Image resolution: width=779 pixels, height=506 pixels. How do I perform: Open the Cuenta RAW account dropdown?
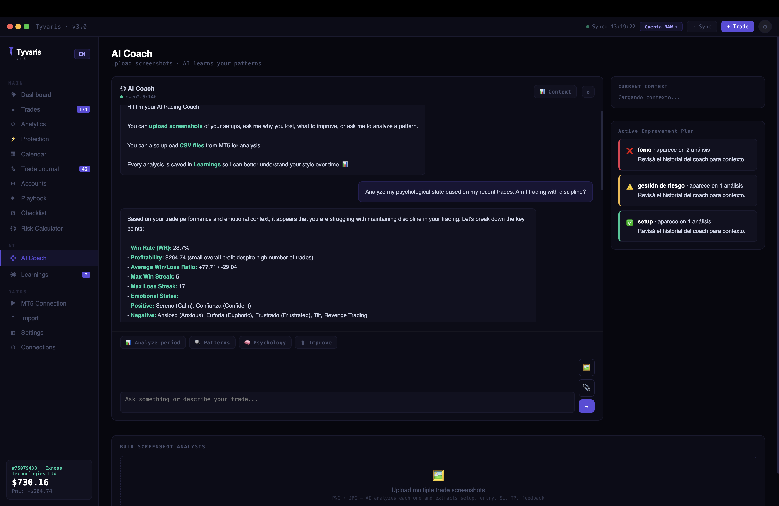click(x=661, y=27)
